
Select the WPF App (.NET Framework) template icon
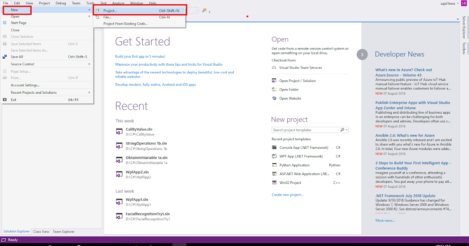[x=274, y=156]
